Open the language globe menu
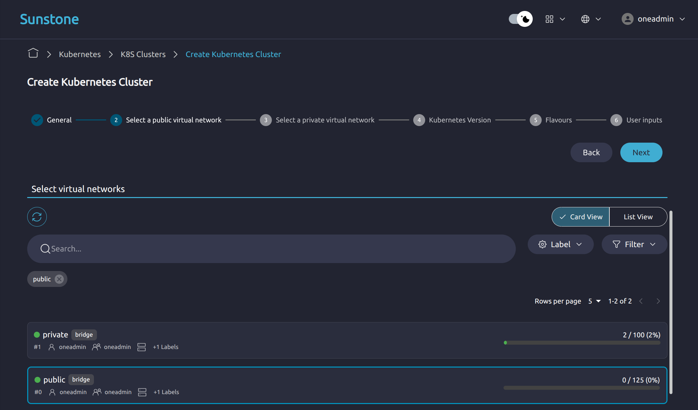This screenshot has height=410, width=698. tap(585, 19)
